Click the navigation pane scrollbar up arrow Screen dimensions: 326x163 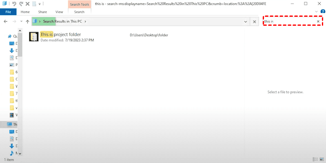(20, 31)
